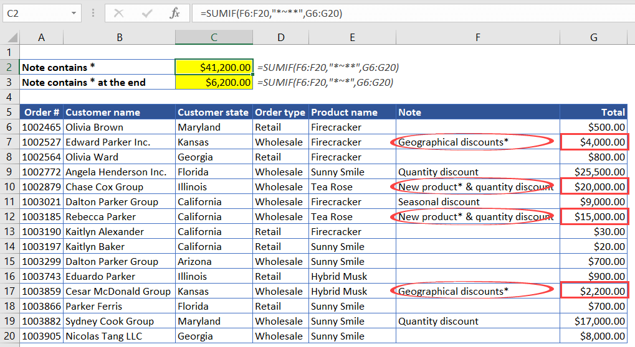
Task: Select the row 17 header
Action: 9,292
